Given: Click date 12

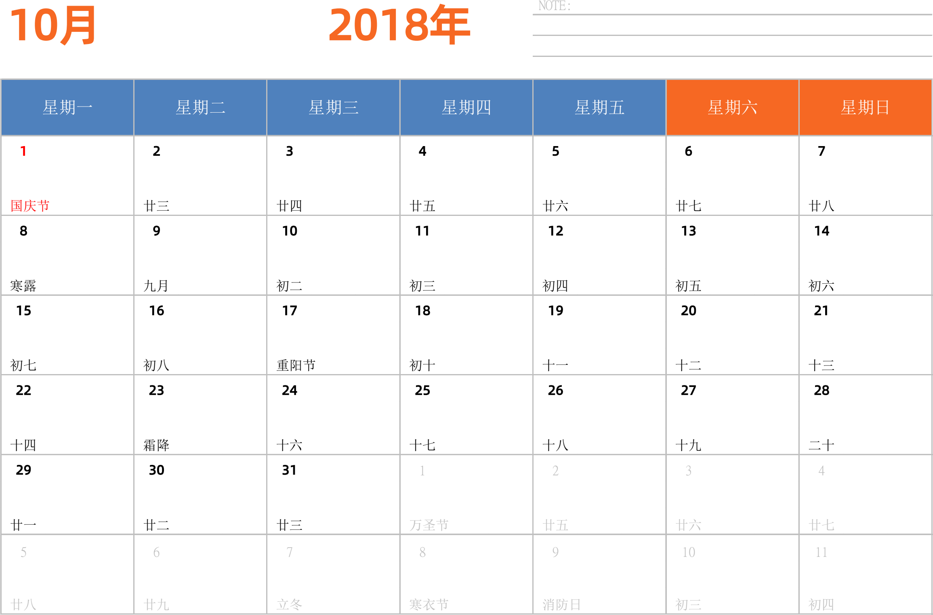Looking at the screenshot, I should point(555,231).
